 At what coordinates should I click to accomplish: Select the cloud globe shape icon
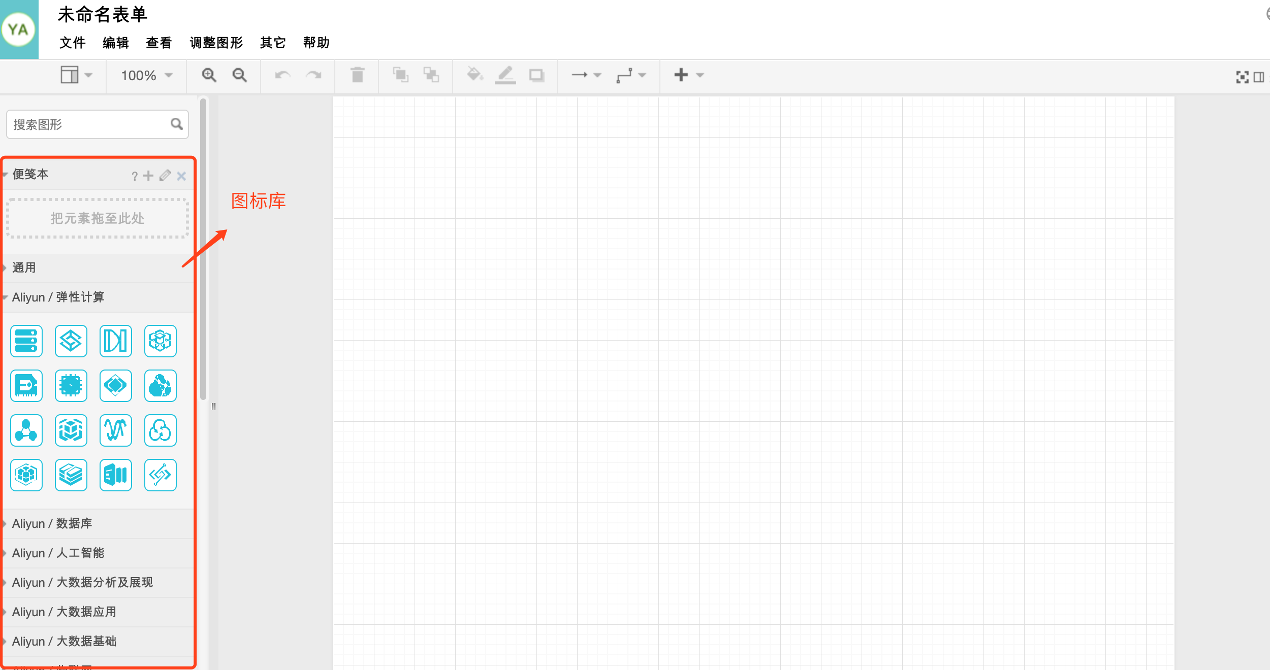tap(161, 386)
